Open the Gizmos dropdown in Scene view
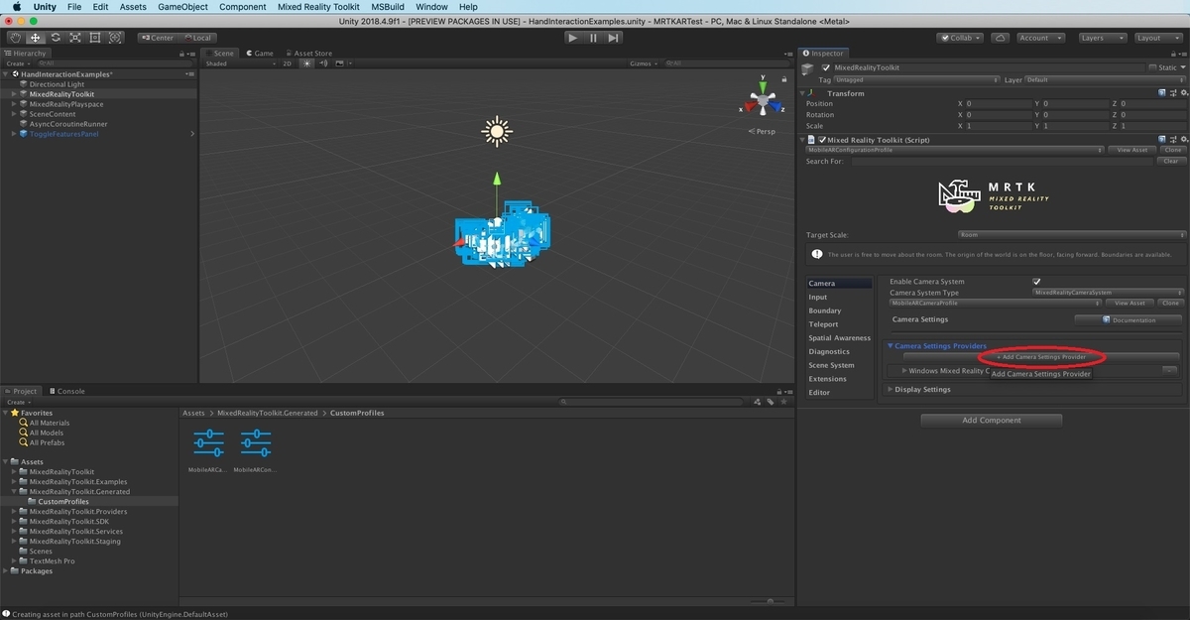 644,63
